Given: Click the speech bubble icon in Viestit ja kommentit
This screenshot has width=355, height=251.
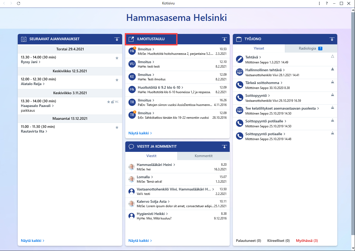Looking at the screenshot, I should tap(131, 147).
